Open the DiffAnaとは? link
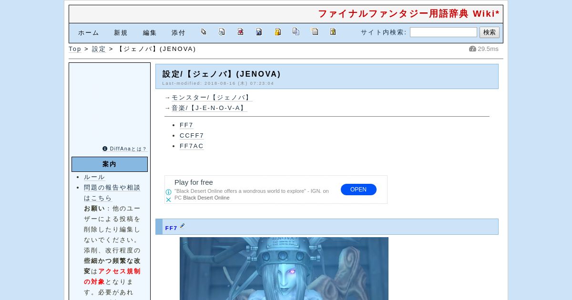 (128, 149)
